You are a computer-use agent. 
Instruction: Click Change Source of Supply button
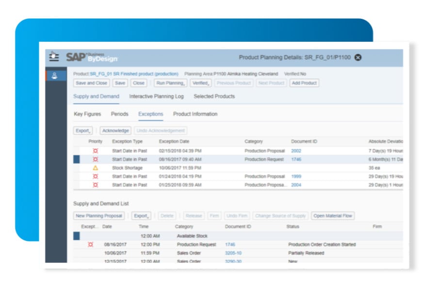tap(280, 216)
